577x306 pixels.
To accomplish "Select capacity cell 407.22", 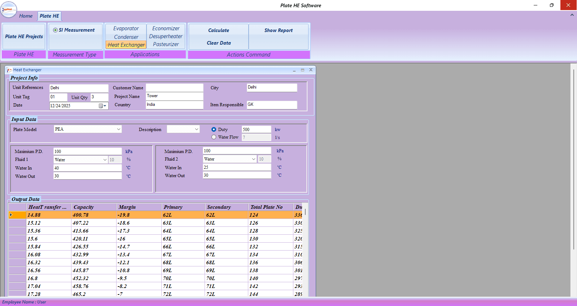I will tap(94, 223).
